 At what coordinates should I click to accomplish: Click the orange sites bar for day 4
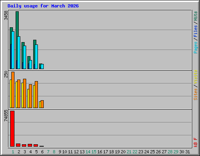click(x=30, y=96)
